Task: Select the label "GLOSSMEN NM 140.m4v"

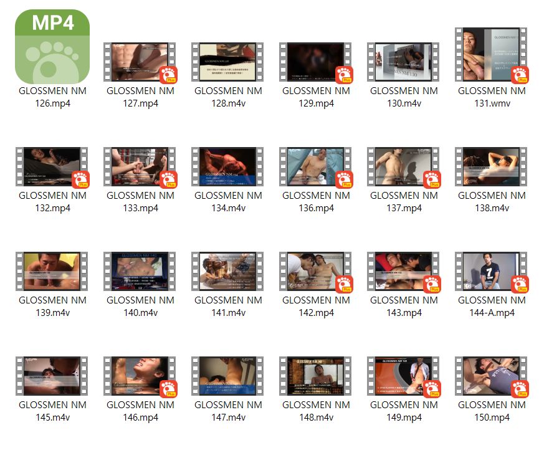Action: pyautogui.click(x=141, y=306)
